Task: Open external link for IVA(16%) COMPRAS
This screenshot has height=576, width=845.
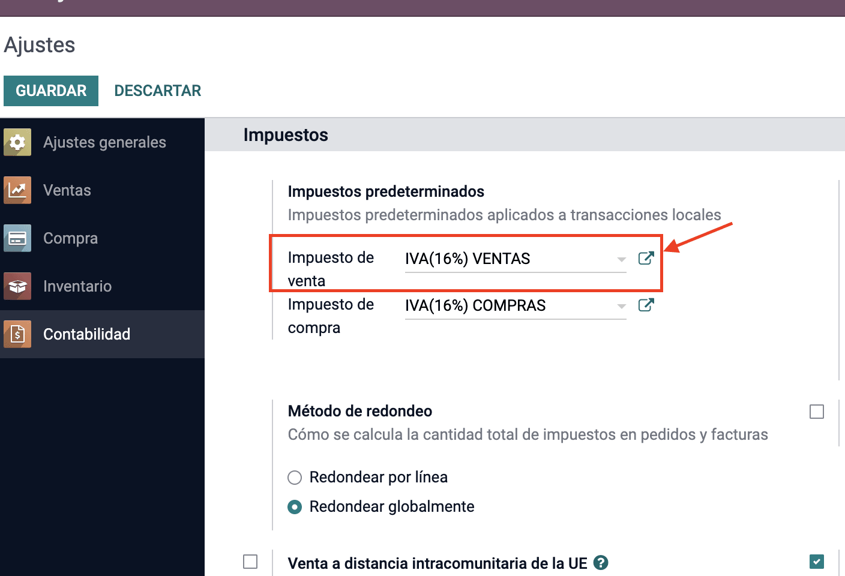Action: (x=646, y=305)
